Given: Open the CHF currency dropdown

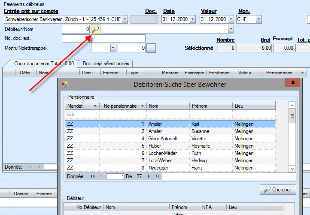Looking at the screenshot, I should coord(258,19).
